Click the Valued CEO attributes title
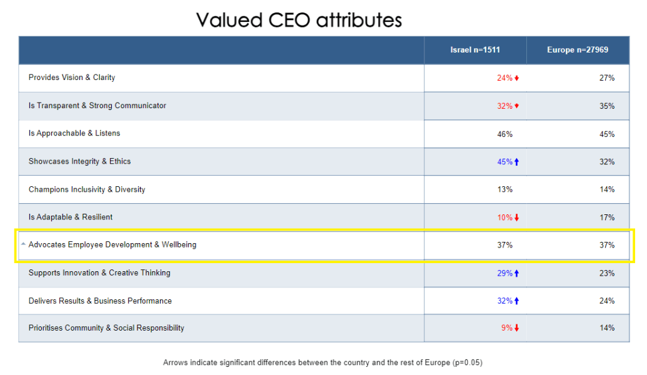647x375 pixels. click(x=299, y=20)
